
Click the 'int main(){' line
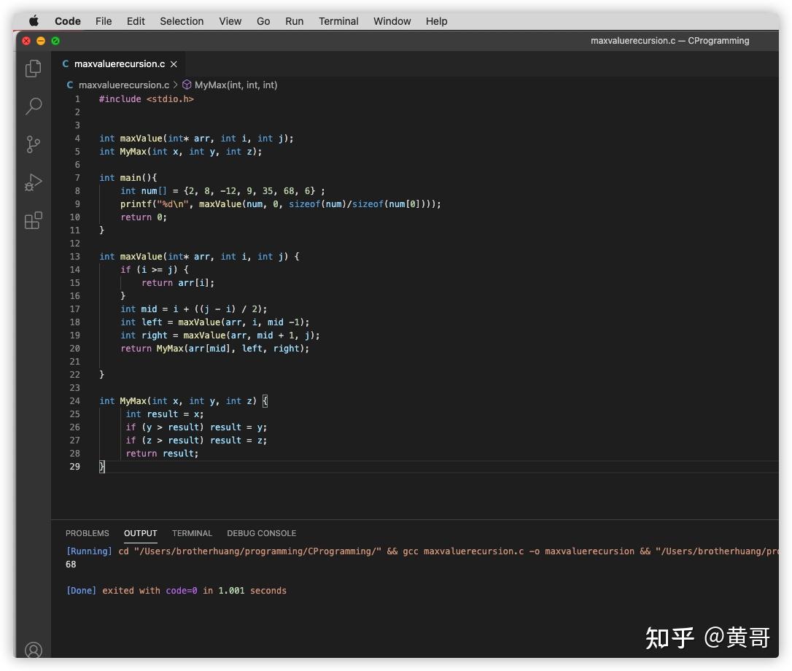coord(128,178)
